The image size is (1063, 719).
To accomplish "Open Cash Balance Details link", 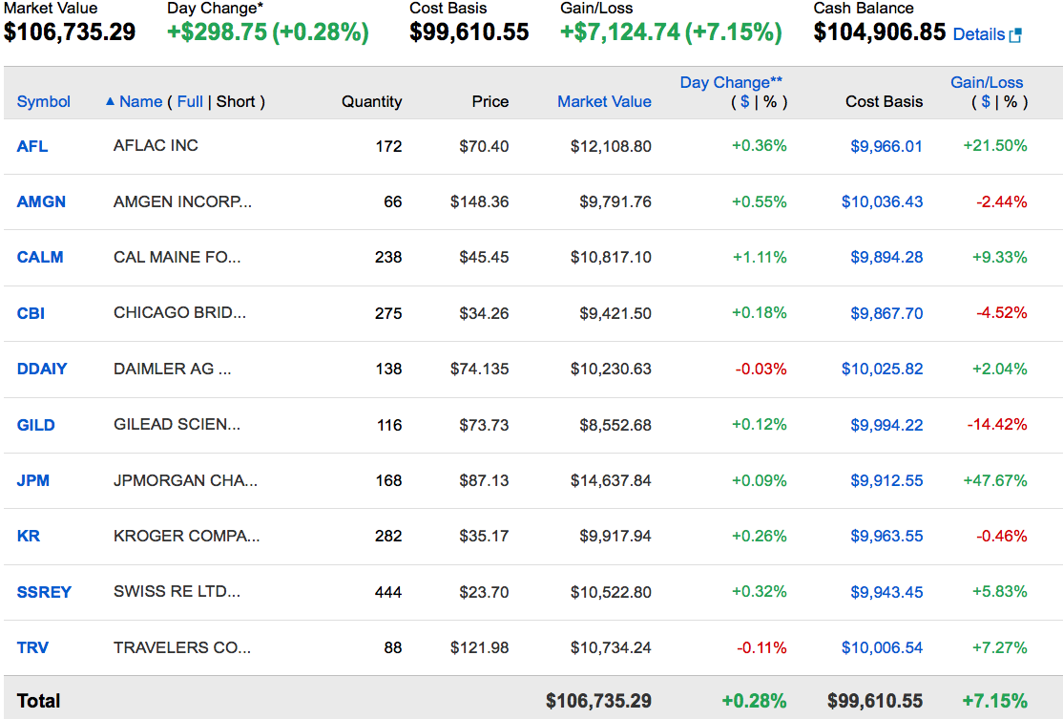I will tap(979, 34).
